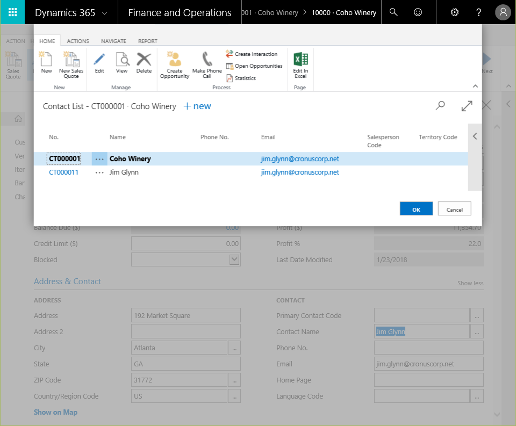The image size is (516, 426).
Task: Open the app launcher waffle icon
Action: pyautogui.click(x=12, y=12)
